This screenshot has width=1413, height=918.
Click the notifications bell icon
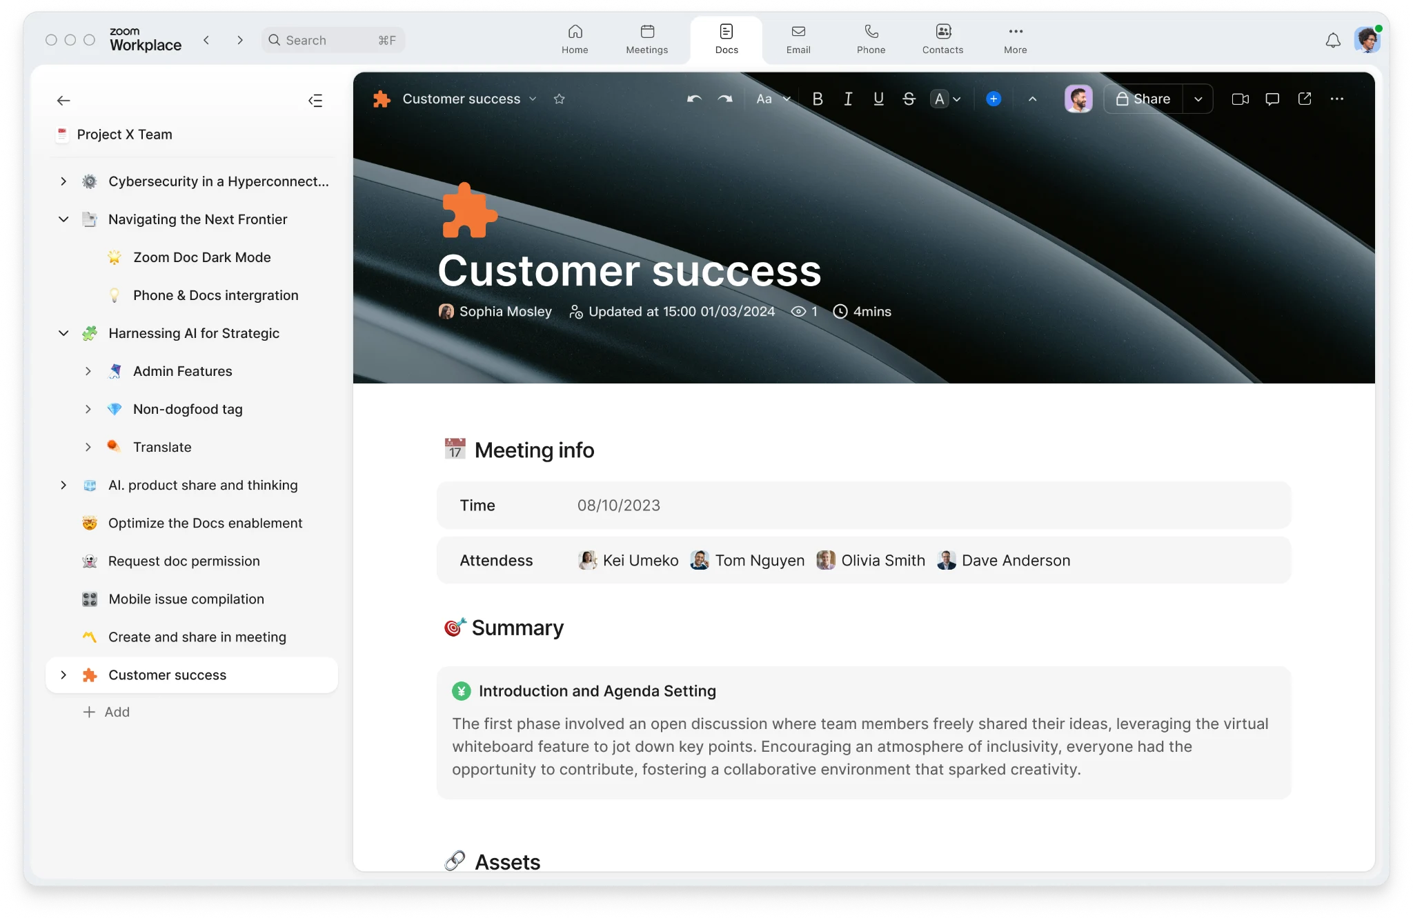[x=1333, y=41]
